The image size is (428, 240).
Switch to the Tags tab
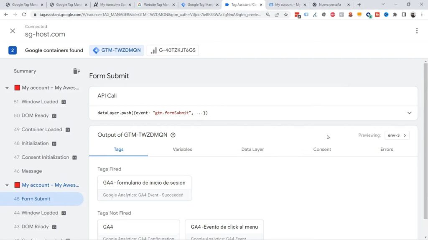[118, 150]
